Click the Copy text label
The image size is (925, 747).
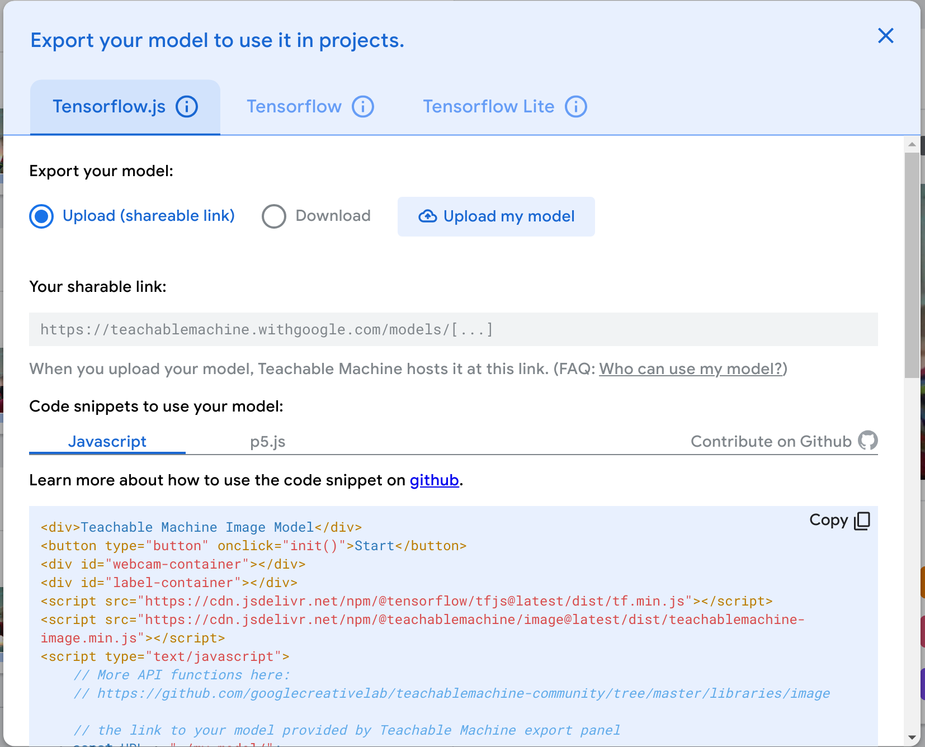(x=829, y=520)
